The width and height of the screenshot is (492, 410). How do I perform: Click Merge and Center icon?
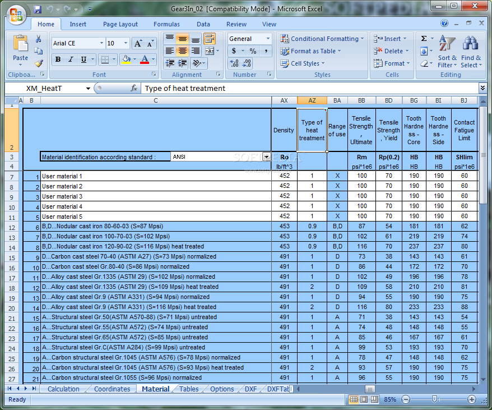pos(209,51)
